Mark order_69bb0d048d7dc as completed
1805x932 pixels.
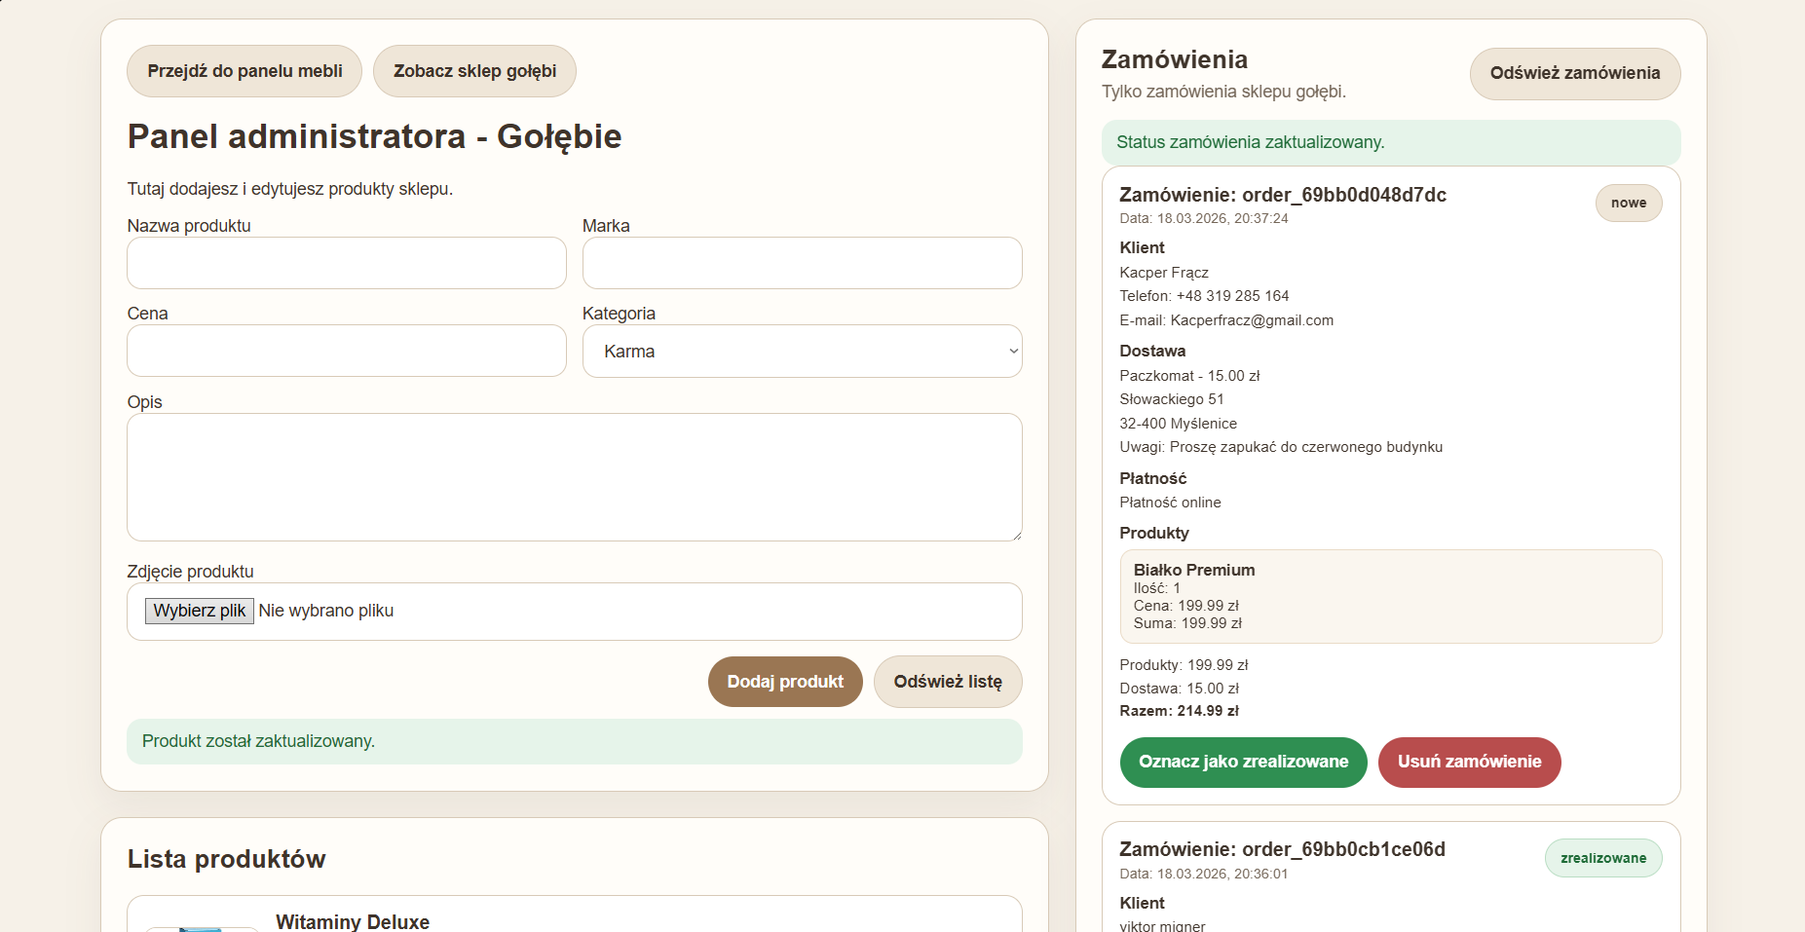(x=1242, y=762)
